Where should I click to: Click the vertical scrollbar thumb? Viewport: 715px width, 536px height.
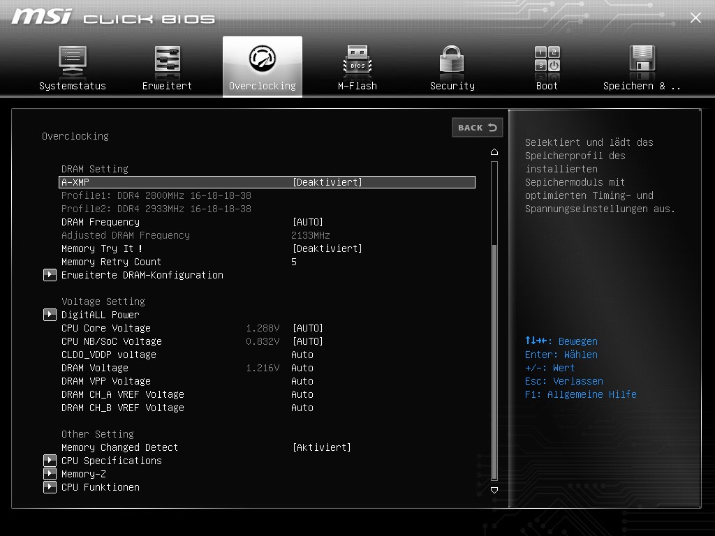tap(494, 362)
